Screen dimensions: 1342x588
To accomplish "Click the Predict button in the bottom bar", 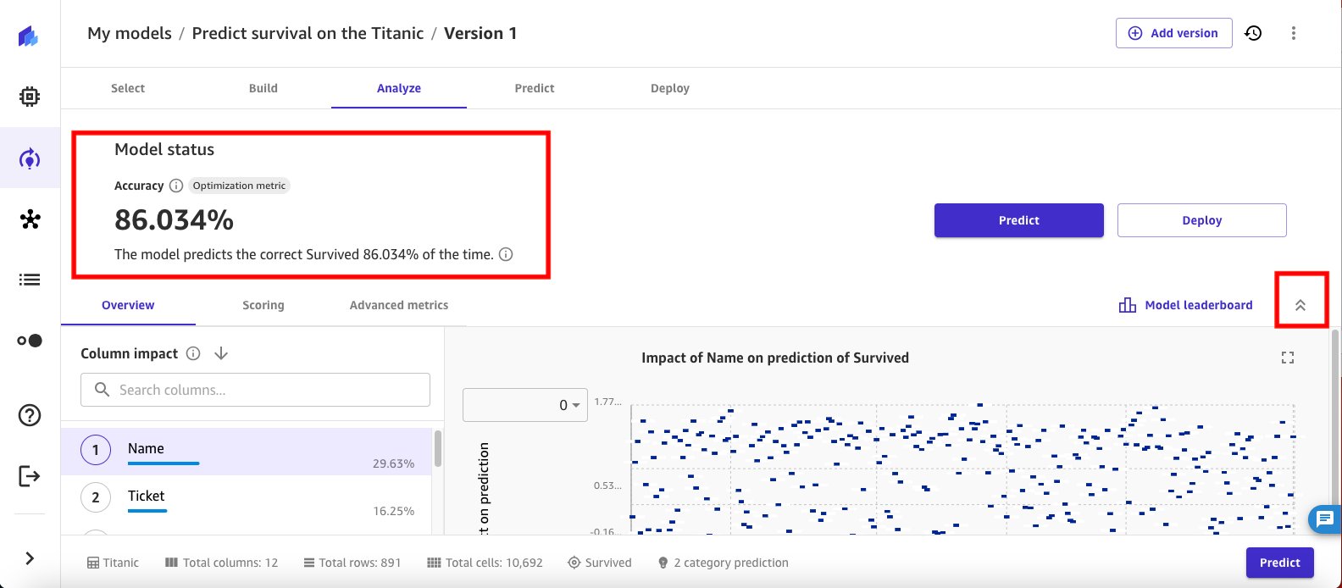I will point(1280,563).
